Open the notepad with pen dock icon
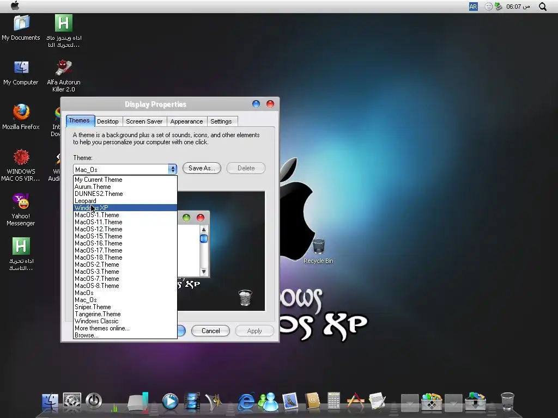 point(377,402)
